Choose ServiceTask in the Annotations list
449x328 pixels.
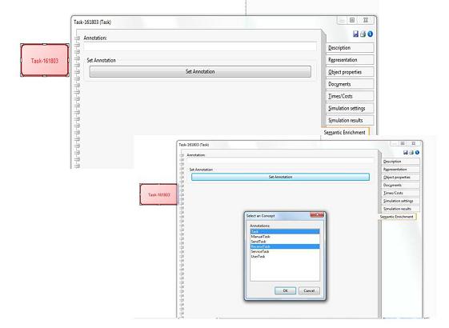coord(285,251)
